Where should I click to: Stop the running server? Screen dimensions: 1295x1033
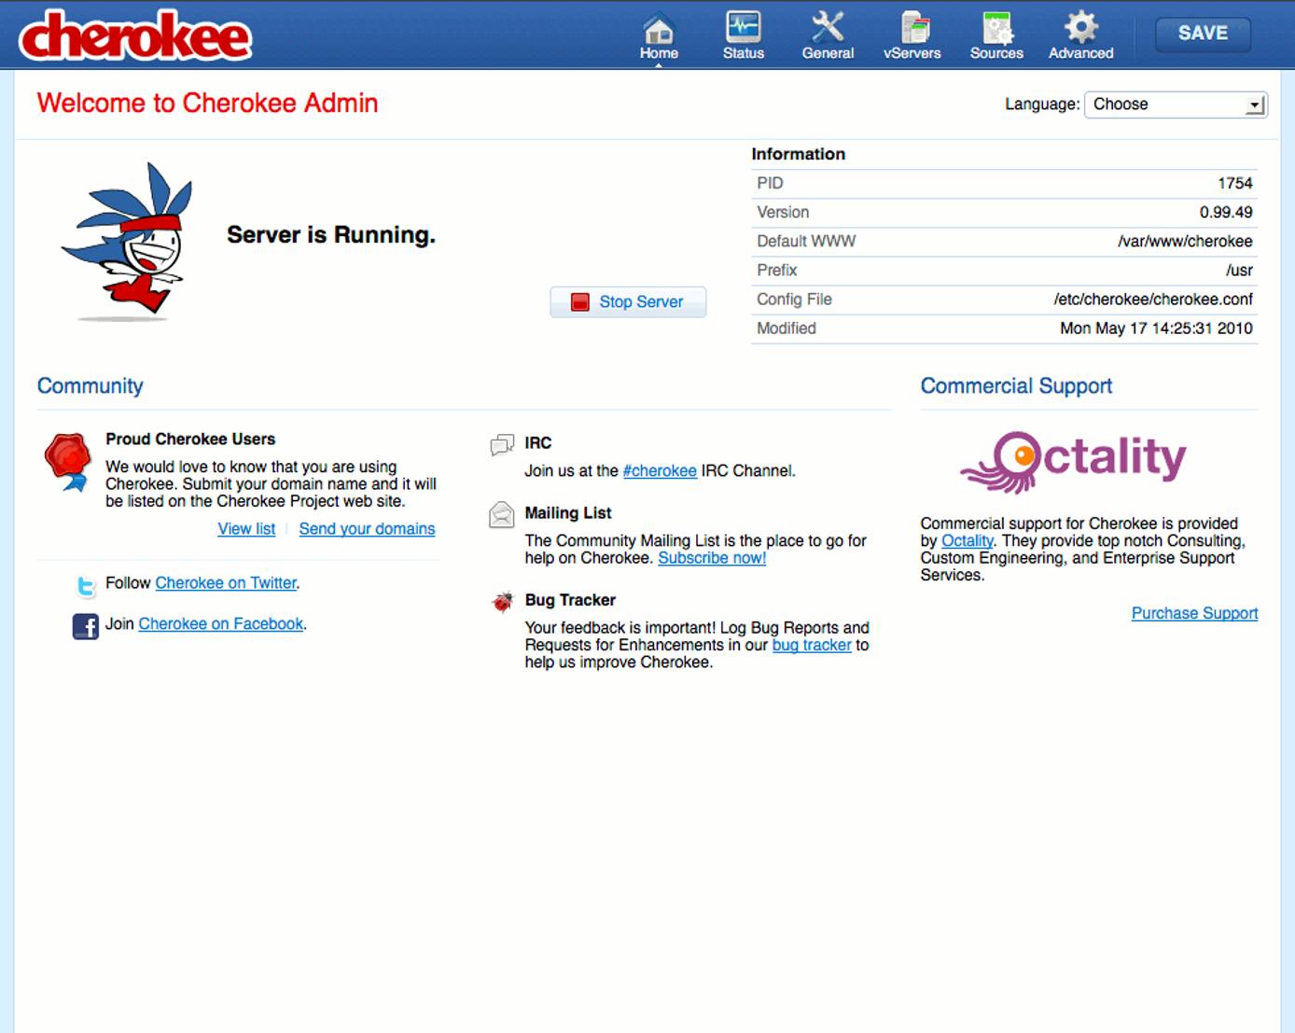coord(627,301)
